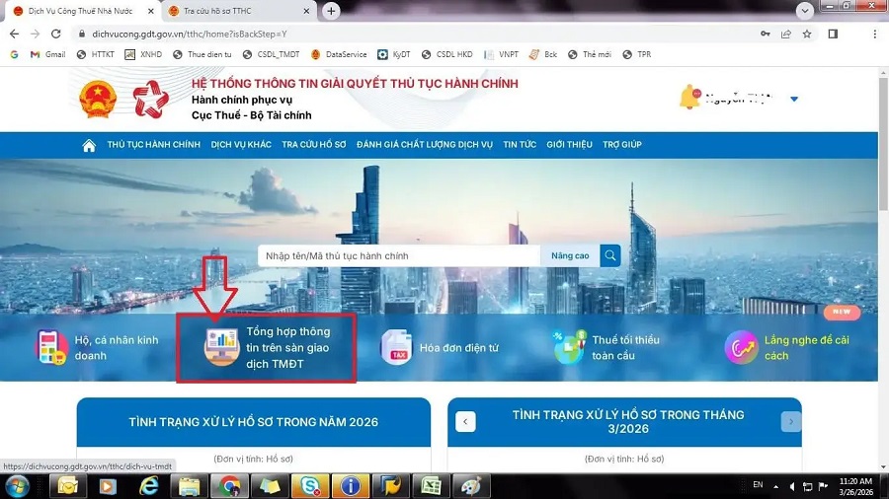
Task: Click the Thuế tối thiểu toàn cầu globe icon
Action: [570, 347]
